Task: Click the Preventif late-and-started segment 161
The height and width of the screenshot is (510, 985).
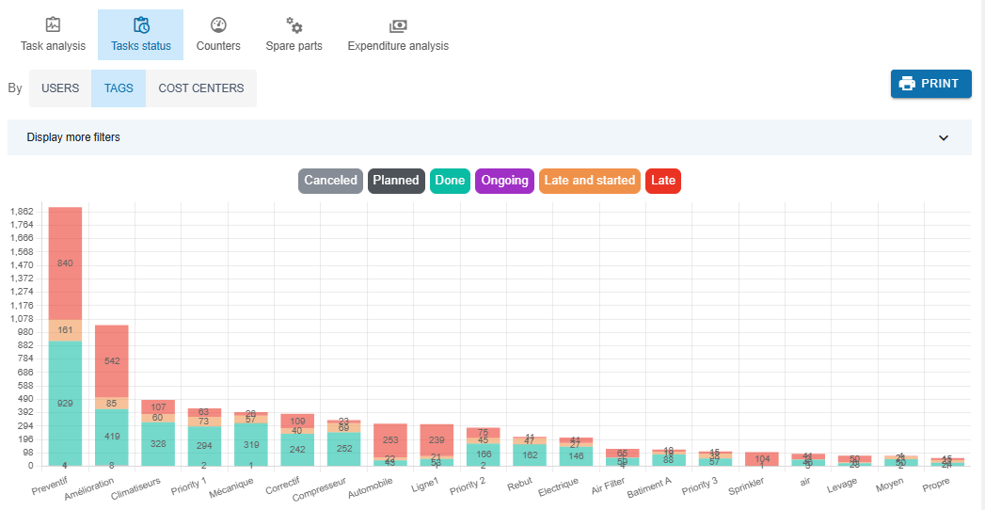Action: (65, 330)
